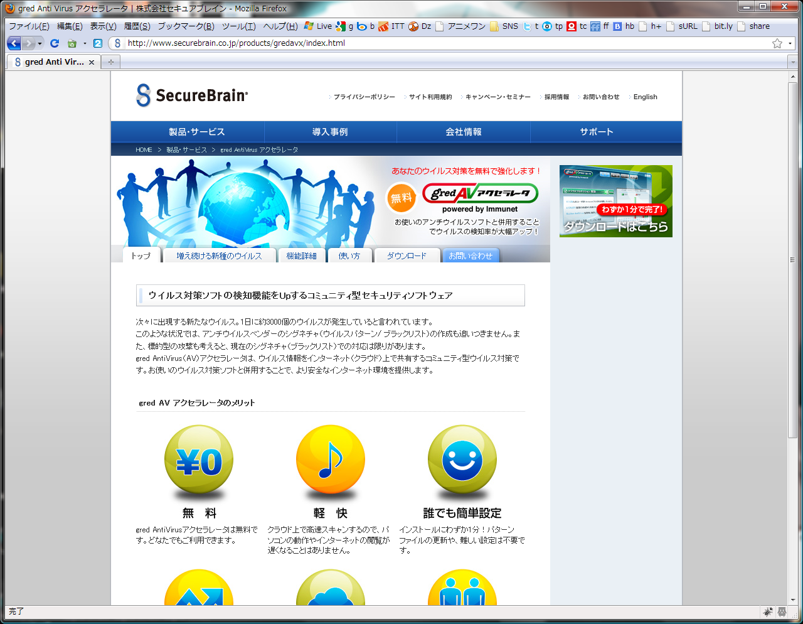Open the 表示(V) menu
Image resolution: width=803 pixels, height=624 pixels.
[x=103, y=26]
